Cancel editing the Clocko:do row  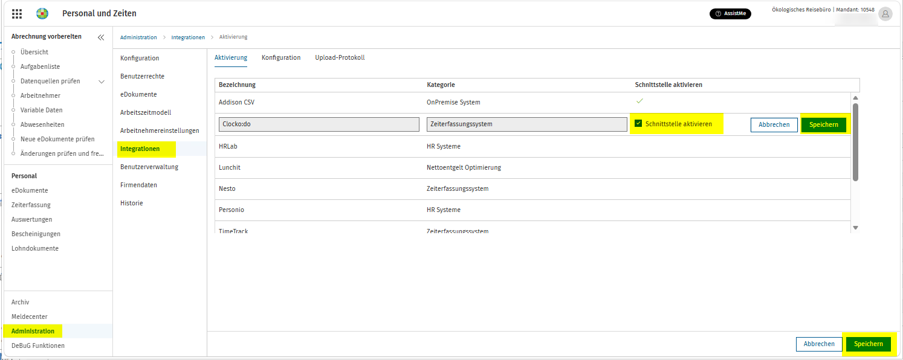click(774, 124)
